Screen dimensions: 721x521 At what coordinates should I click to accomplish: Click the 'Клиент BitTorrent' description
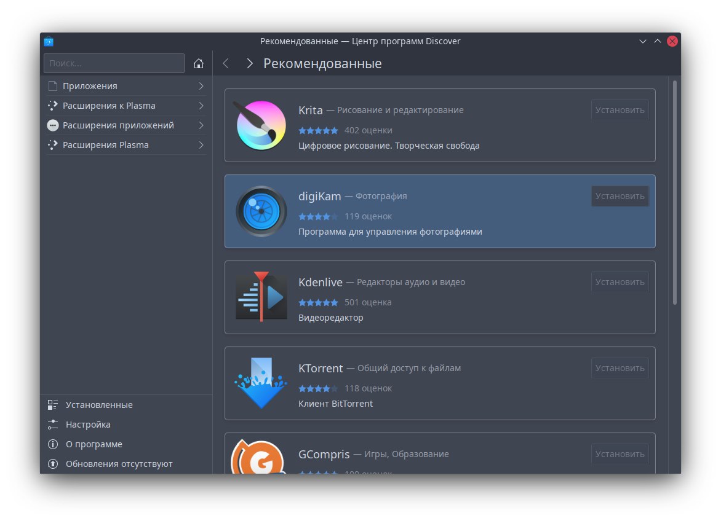pyautogui.click(x=336, y=404)
